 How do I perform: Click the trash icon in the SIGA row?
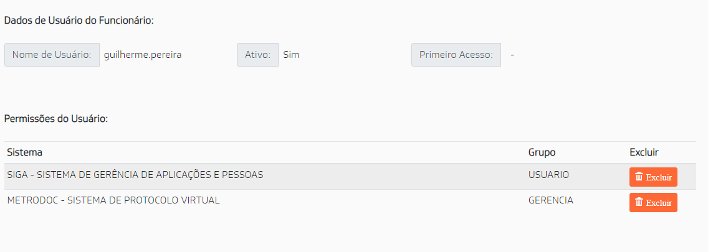point(639,177)
